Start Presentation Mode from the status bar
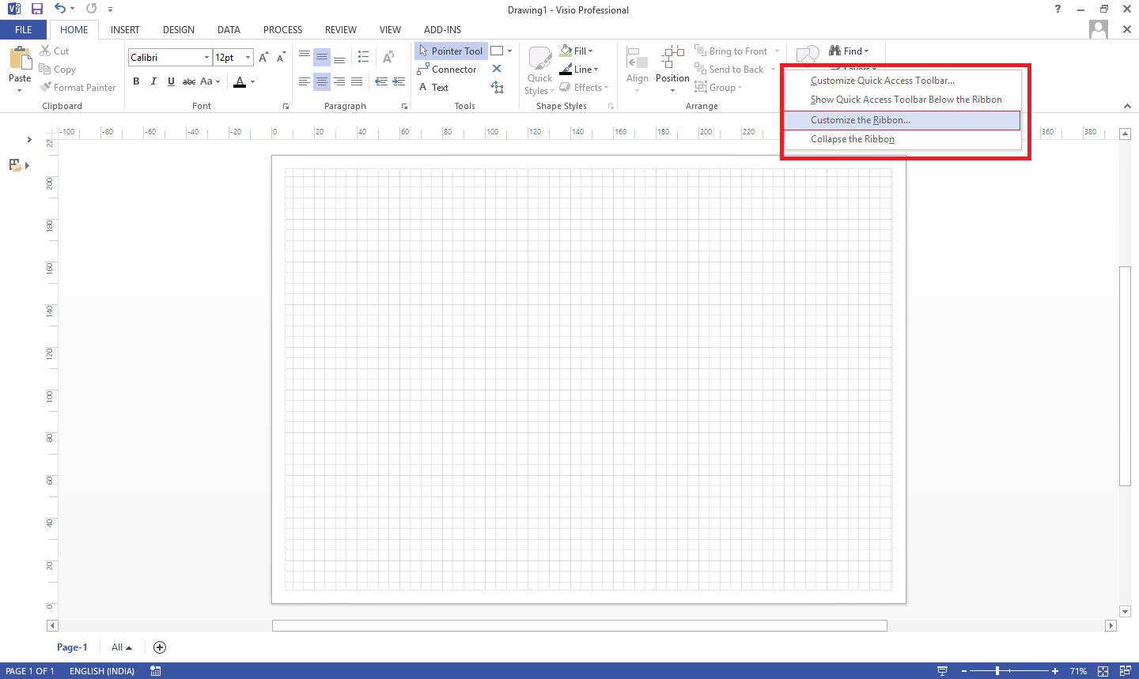Image resolution: width=1139 pixels, height=679 pixels. pos(941,670)
